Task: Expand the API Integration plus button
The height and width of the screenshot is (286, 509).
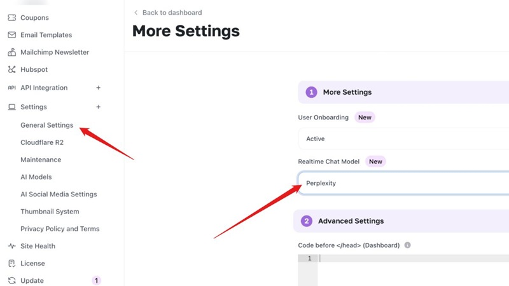Action: click(x=98, y=88)
